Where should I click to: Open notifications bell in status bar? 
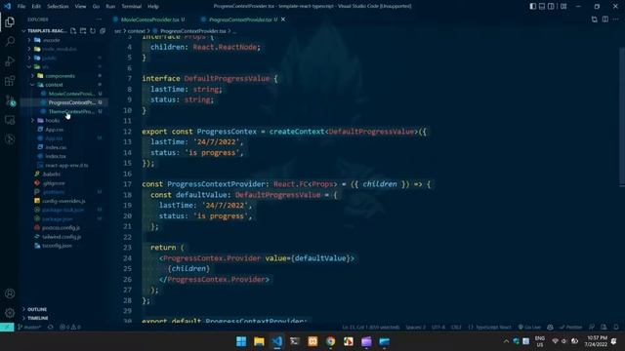coord(616,328)
